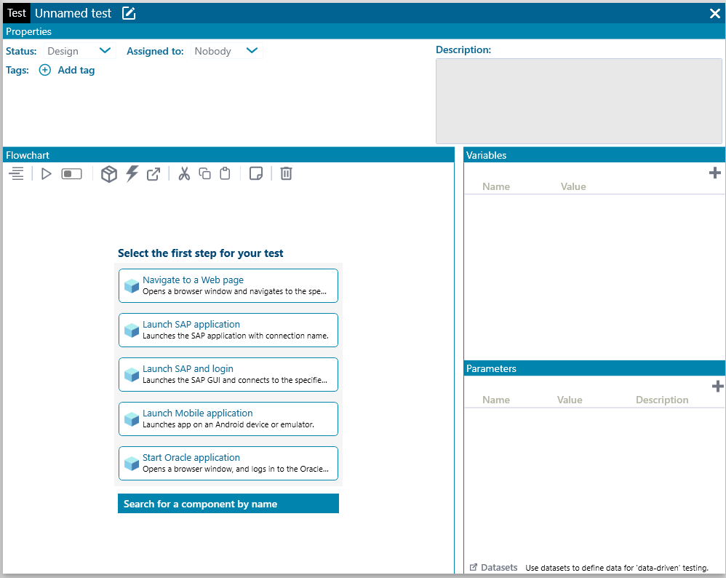The image size is (726, 578).
Task: Select Start Oracle application step
Action: click(228, 464)
